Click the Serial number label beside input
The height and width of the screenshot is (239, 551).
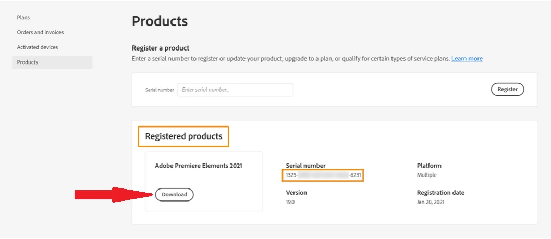(160, 90)
